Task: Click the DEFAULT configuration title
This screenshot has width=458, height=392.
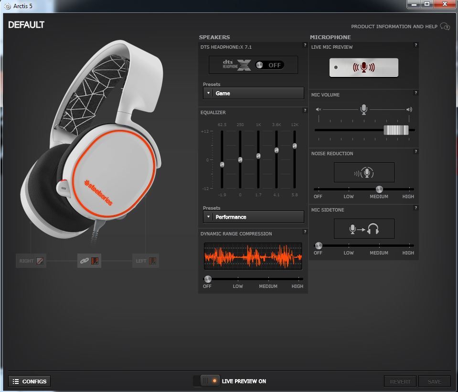Action: tap(26, 25)
